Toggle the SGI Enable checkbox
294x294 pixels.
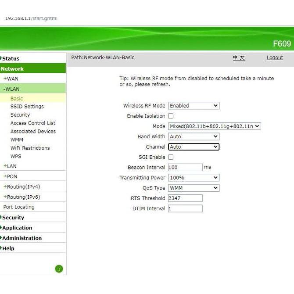tap(171, 157)
